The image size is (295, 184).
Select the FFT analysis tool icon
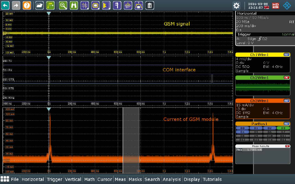128,5
